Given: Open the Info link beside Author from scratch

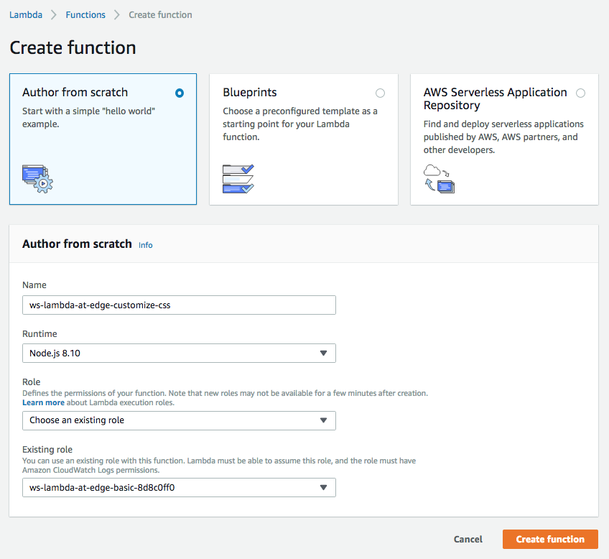Looking at the screenshot, I should click(146, 245).
